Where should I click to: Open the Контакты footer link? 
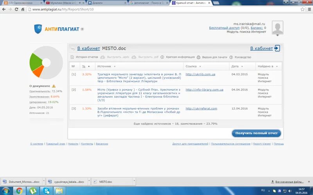(87, 144)
